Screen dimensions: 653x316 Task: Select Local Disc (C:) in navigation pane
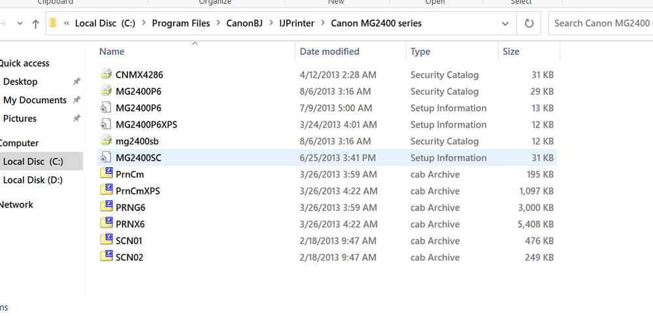(33, 162)
